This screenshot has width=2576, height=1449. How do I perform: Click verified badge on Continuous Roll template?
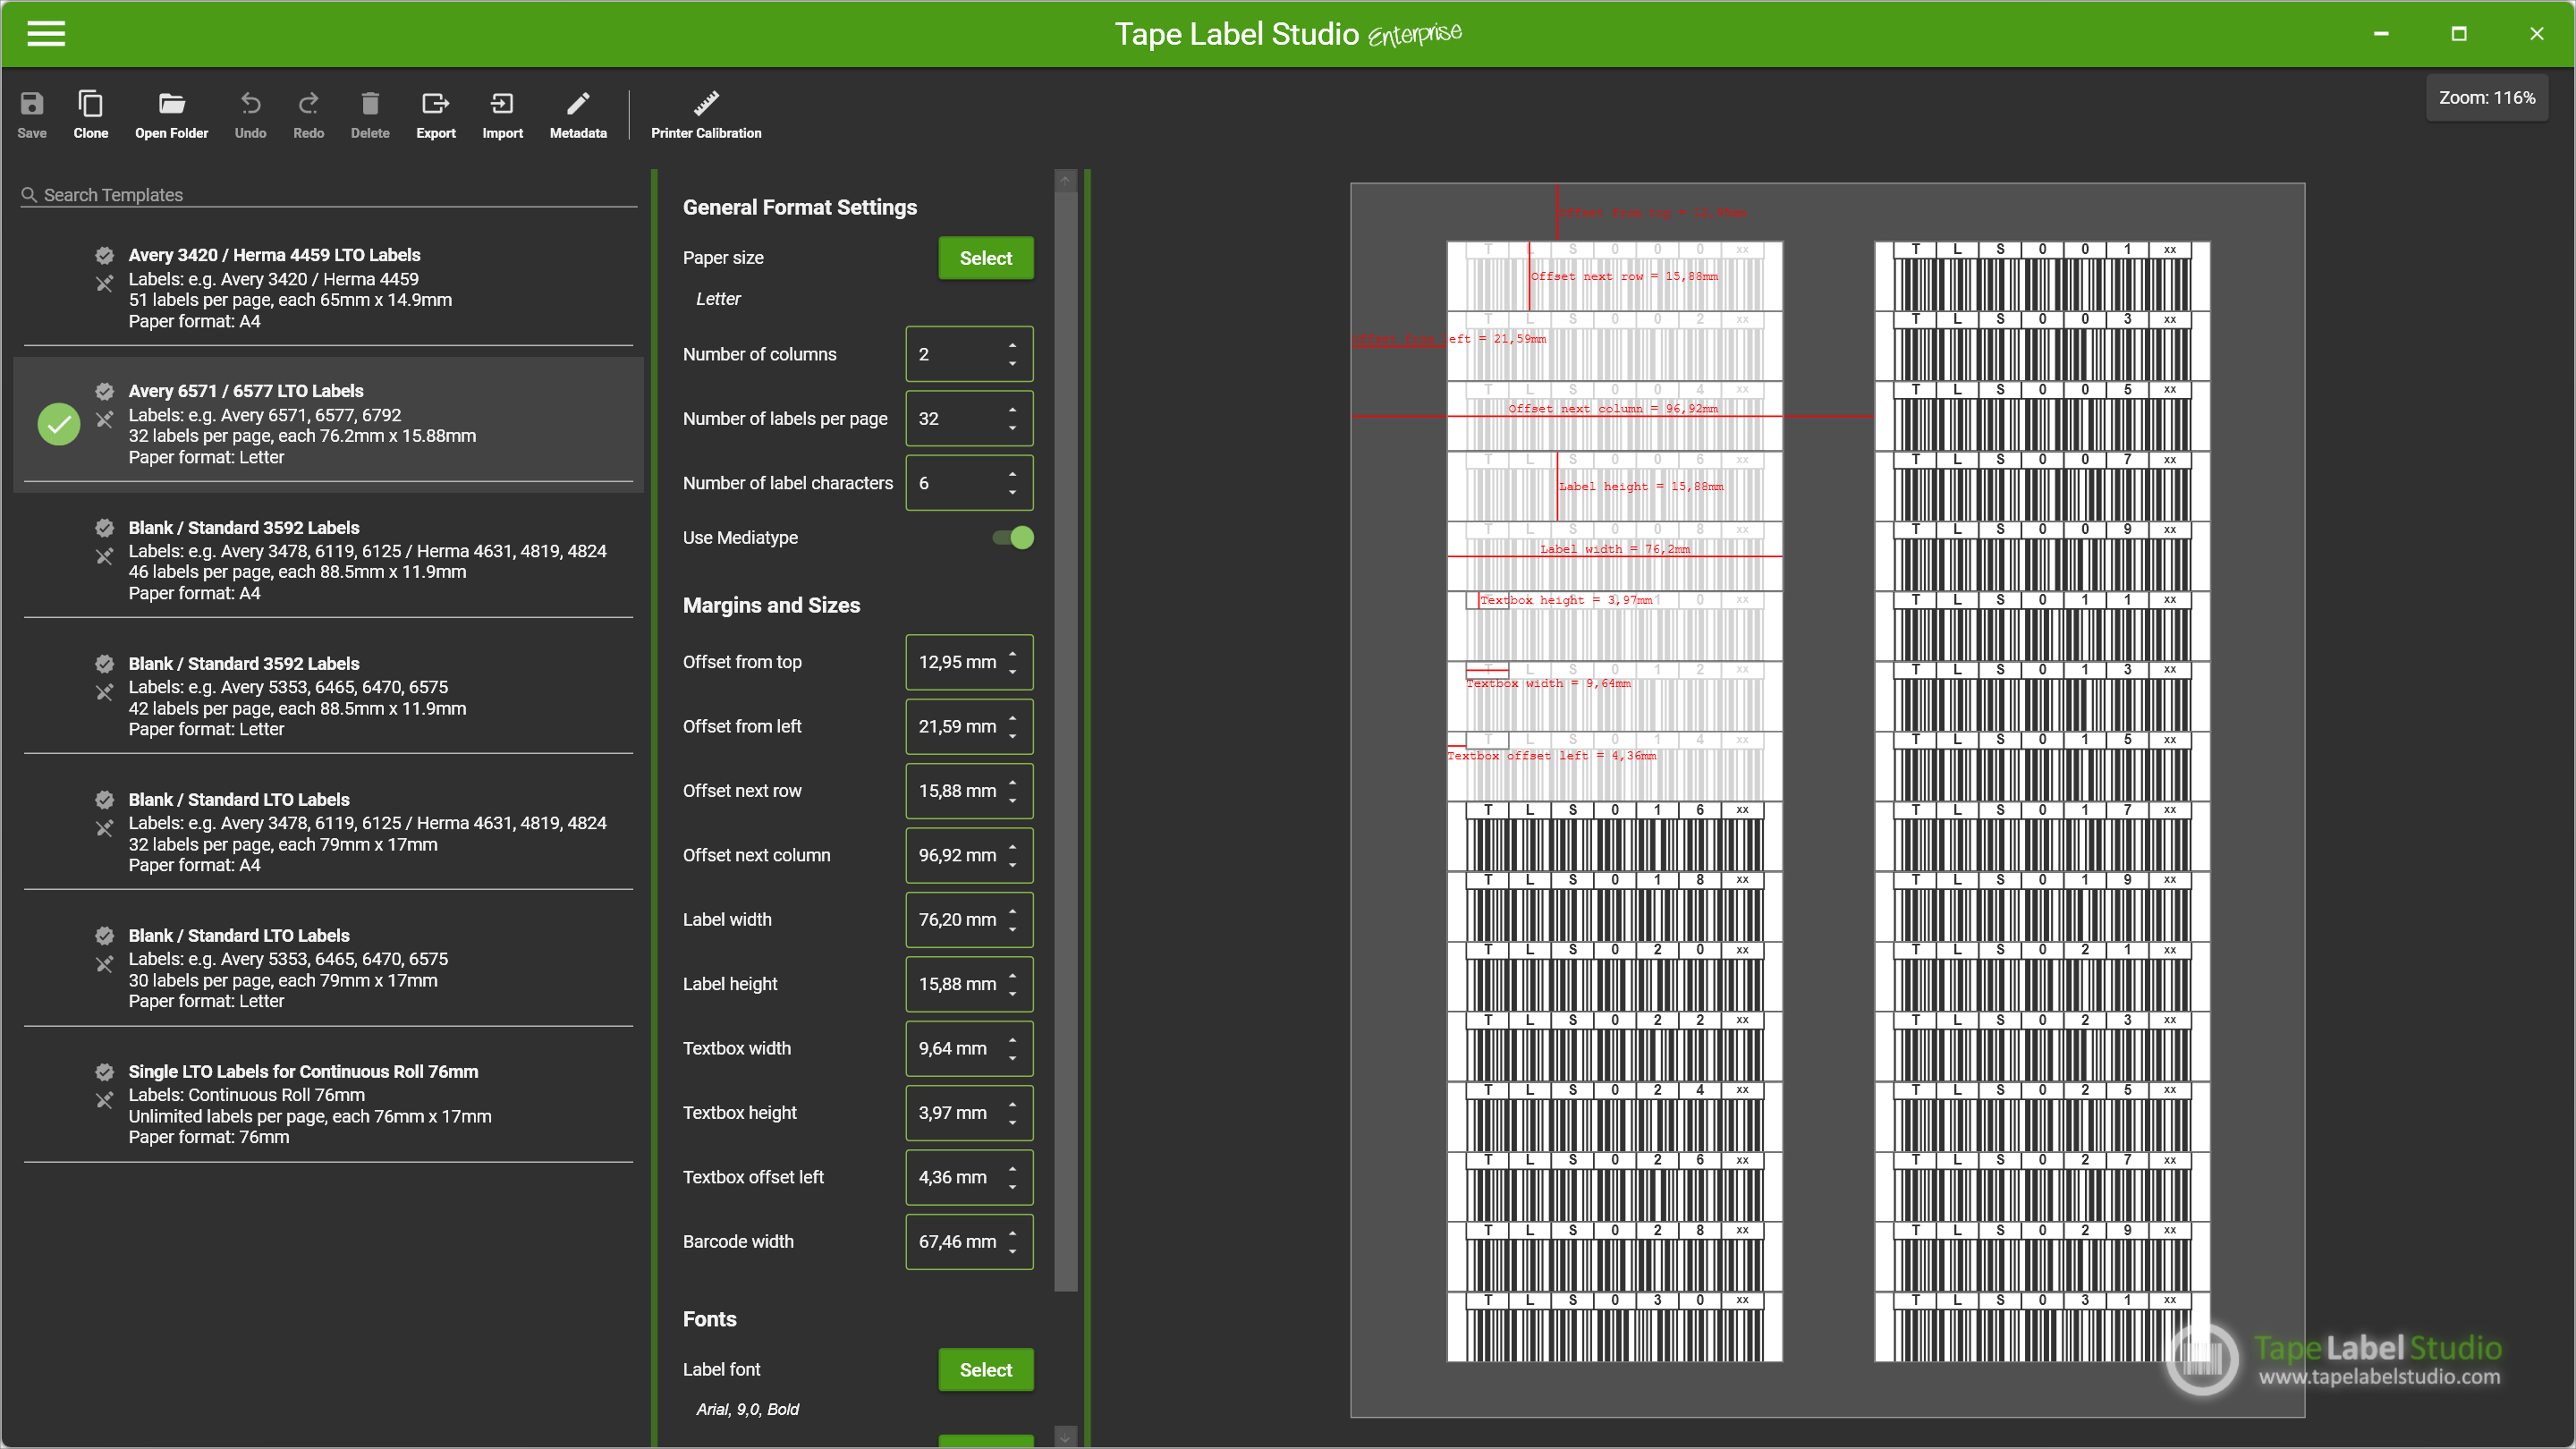point(104,1072)
